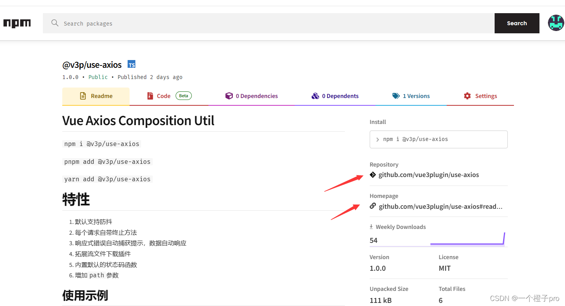Click the list item 内置默认的状态码函数
Viewport: 565px width, 306px height.
click(106, 265)
